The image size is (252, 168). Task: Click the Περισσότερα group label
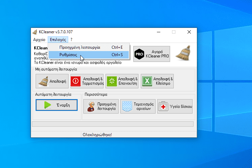pyautogui.click(x=96, y=94)
